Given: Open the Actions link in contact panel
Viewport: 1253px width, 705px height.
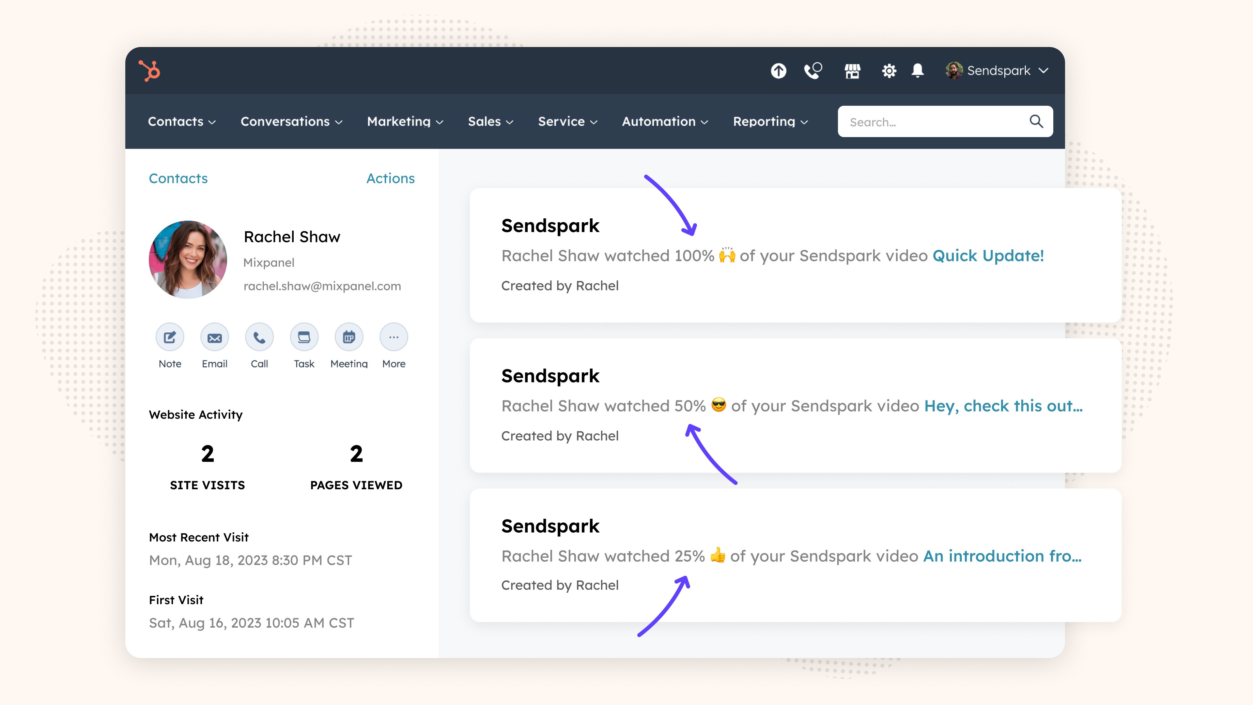Looking at the screenshot, I should tap(391, 178).
